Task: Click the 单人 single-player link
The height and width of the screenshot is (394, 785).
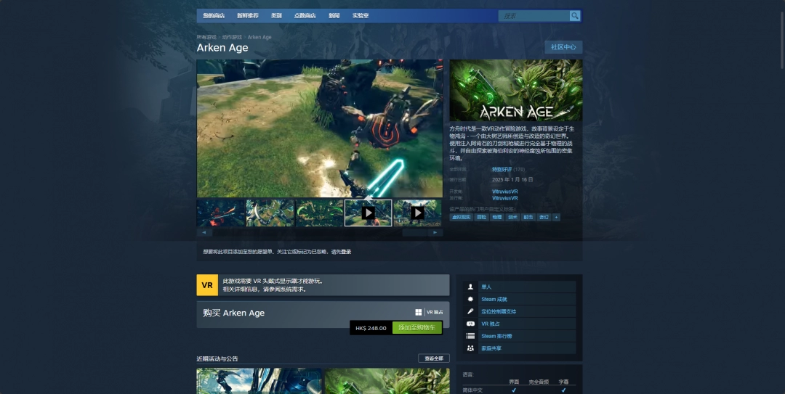Action: [x=486, y=287]
